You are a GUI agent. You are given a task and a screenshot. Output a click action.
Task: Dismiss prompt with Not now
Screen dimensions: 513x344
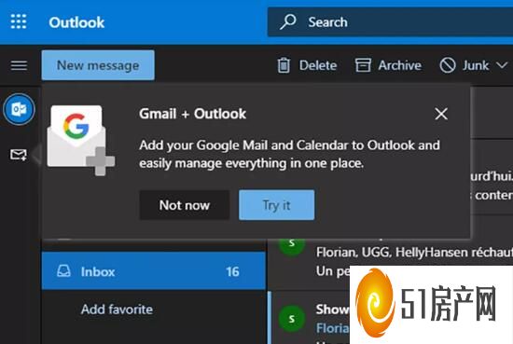pyautogui.click(x=185, y=205)
